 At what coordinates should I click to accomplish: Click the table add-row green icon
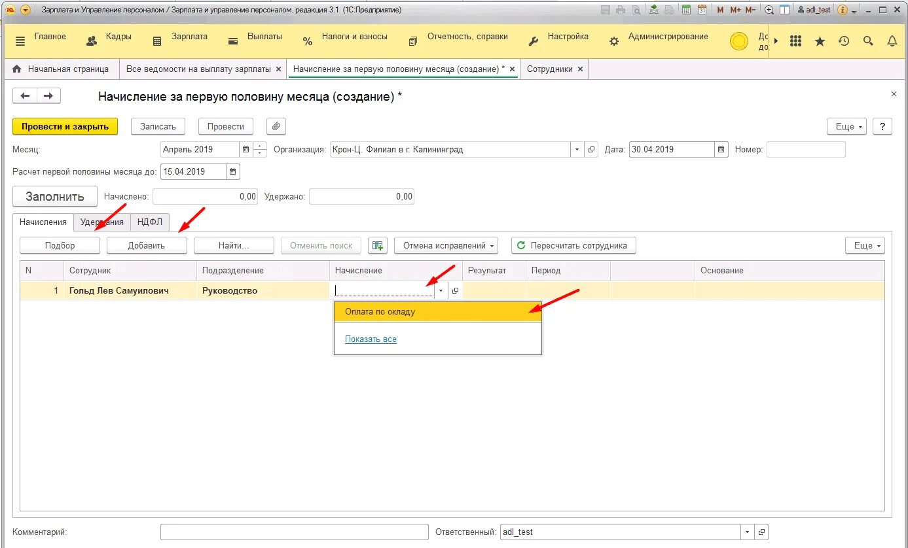(378, 245)
